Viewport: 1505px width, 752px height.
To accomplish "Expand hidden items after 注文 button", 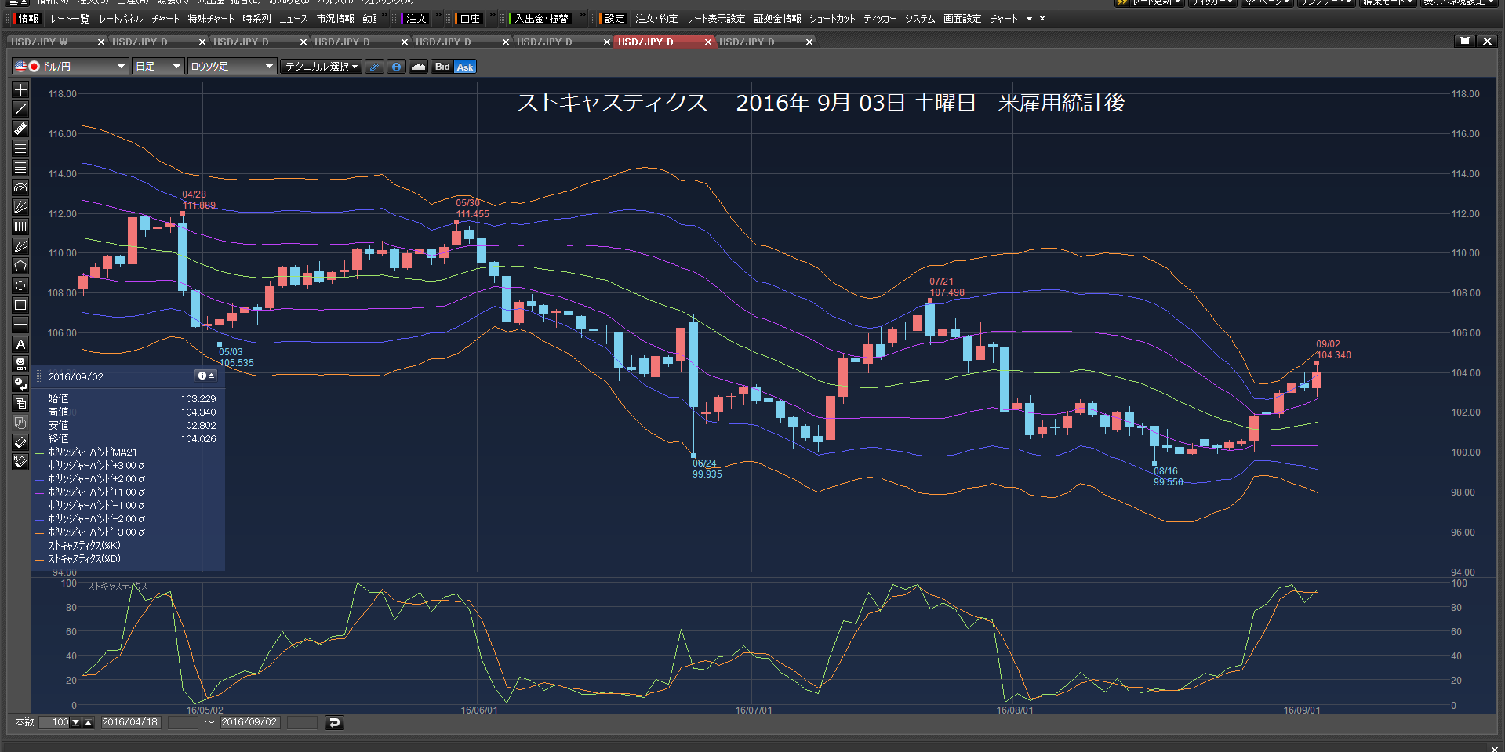I will click(x=438, y=15).
